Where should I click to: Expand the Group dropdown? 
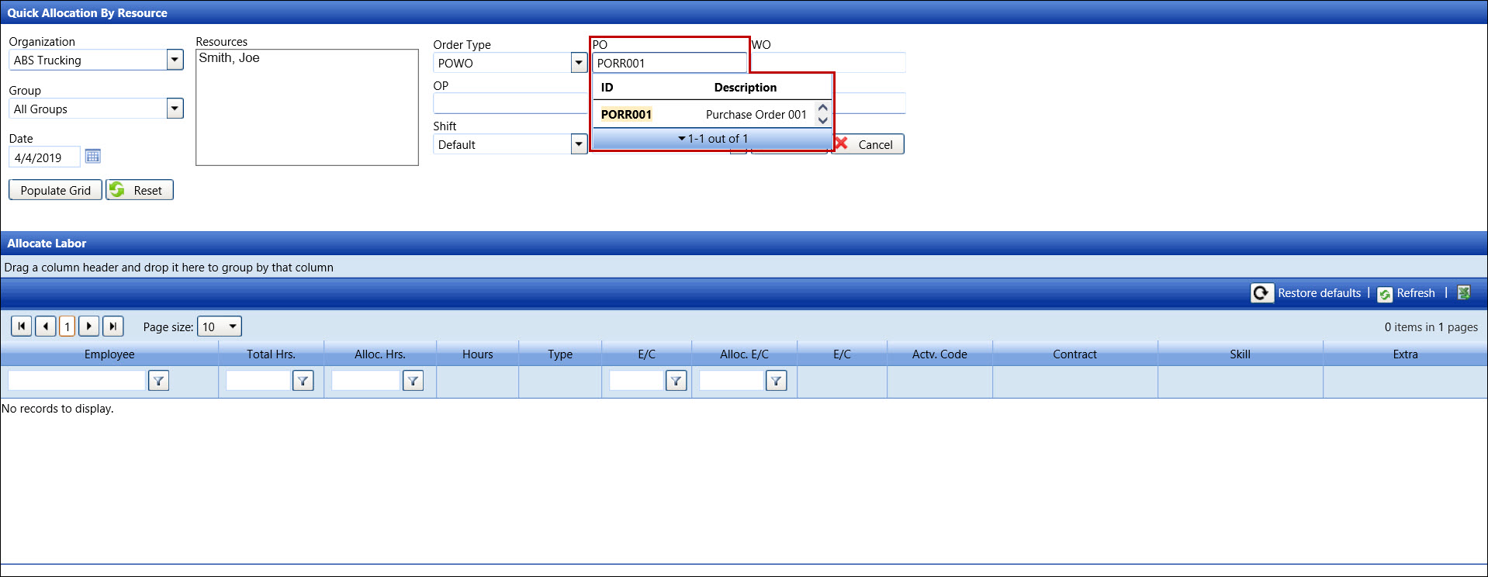175,109
